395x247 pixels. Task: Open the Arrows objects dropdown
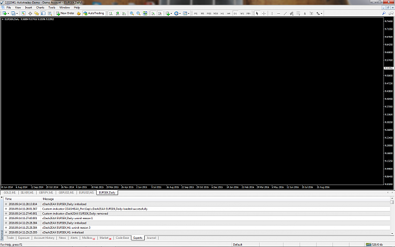tap(319, 13)
